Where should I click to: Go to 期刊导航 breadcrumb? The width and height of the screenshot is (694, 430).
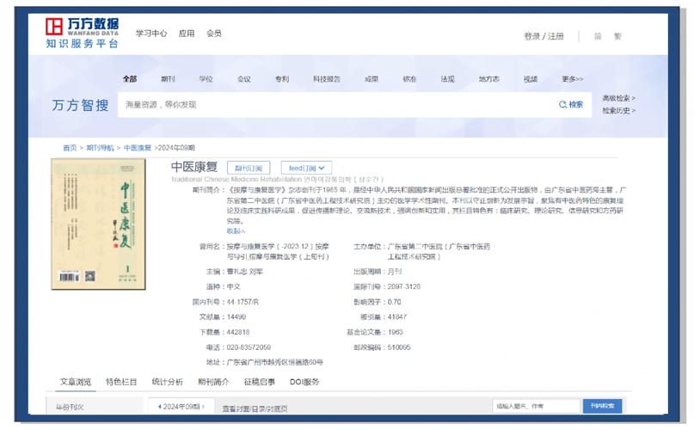tap(100, 148)
